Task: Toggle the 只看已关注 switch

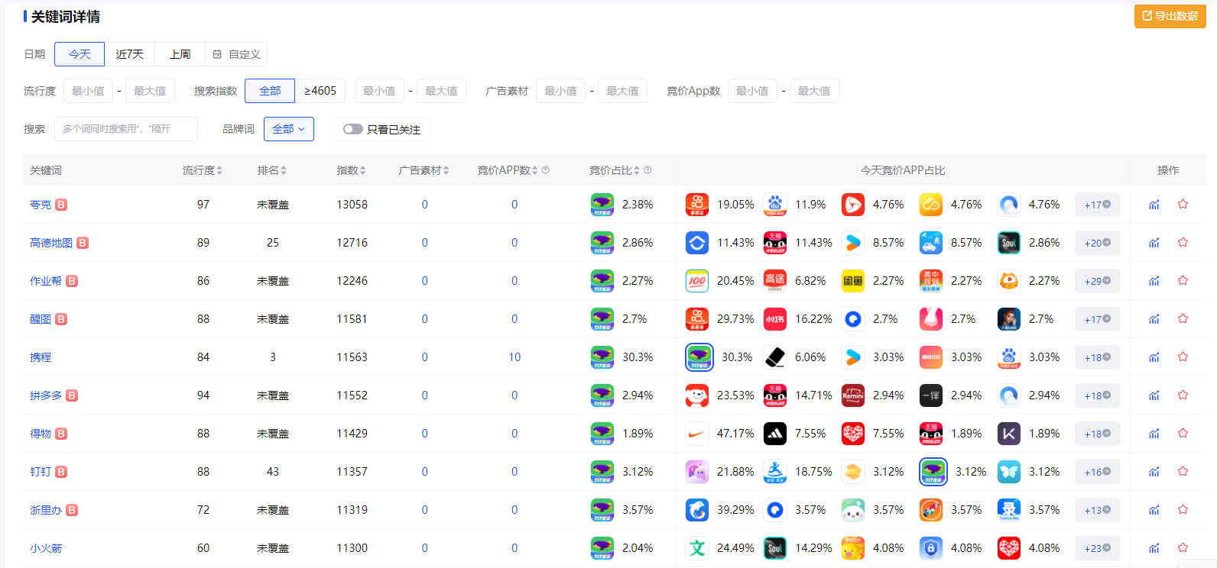Action: [x=352, y=129]
